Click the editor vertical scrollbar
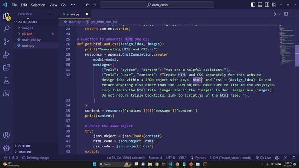The image size is (299, 168). click(x=297, y=56)
